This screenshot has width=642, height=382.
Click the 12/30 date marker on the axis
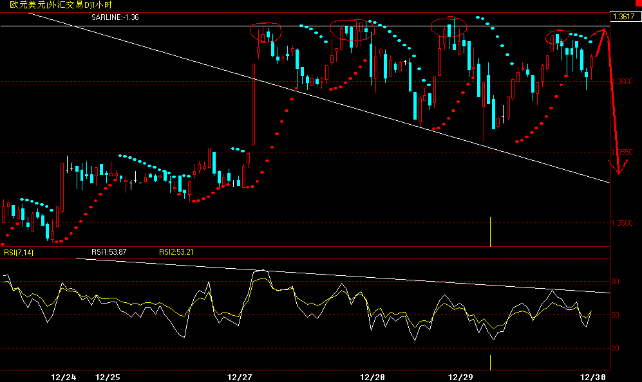click(x=593, y=374)
